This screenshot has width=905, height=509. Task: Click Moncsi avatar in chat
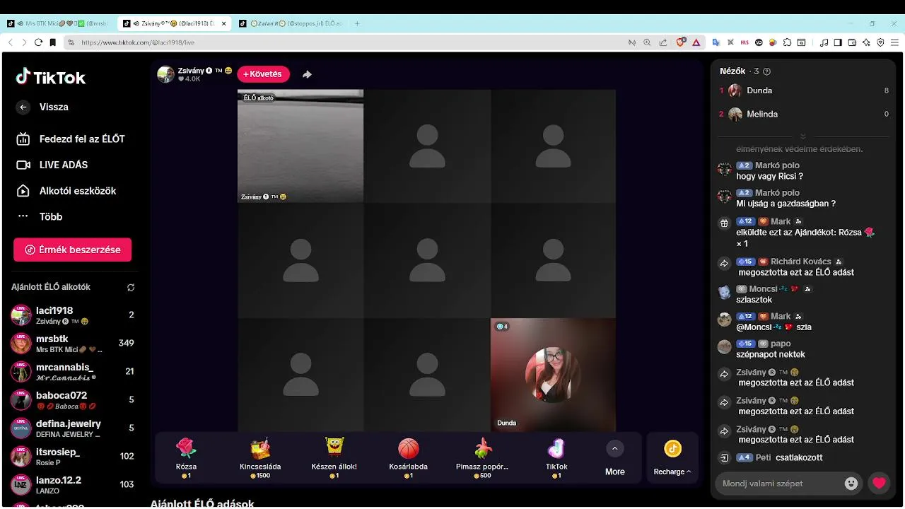tap(724, 293)
